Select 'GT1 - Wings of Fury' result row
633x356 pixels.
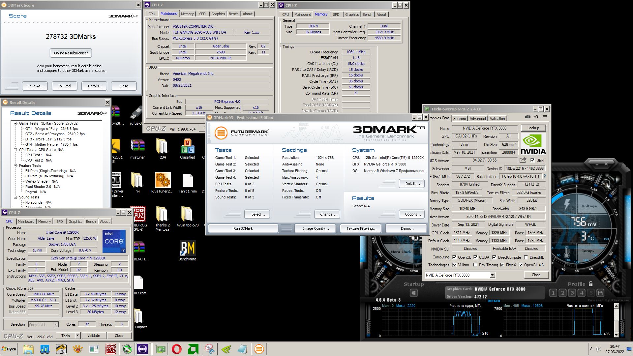[x=51, y=129]
